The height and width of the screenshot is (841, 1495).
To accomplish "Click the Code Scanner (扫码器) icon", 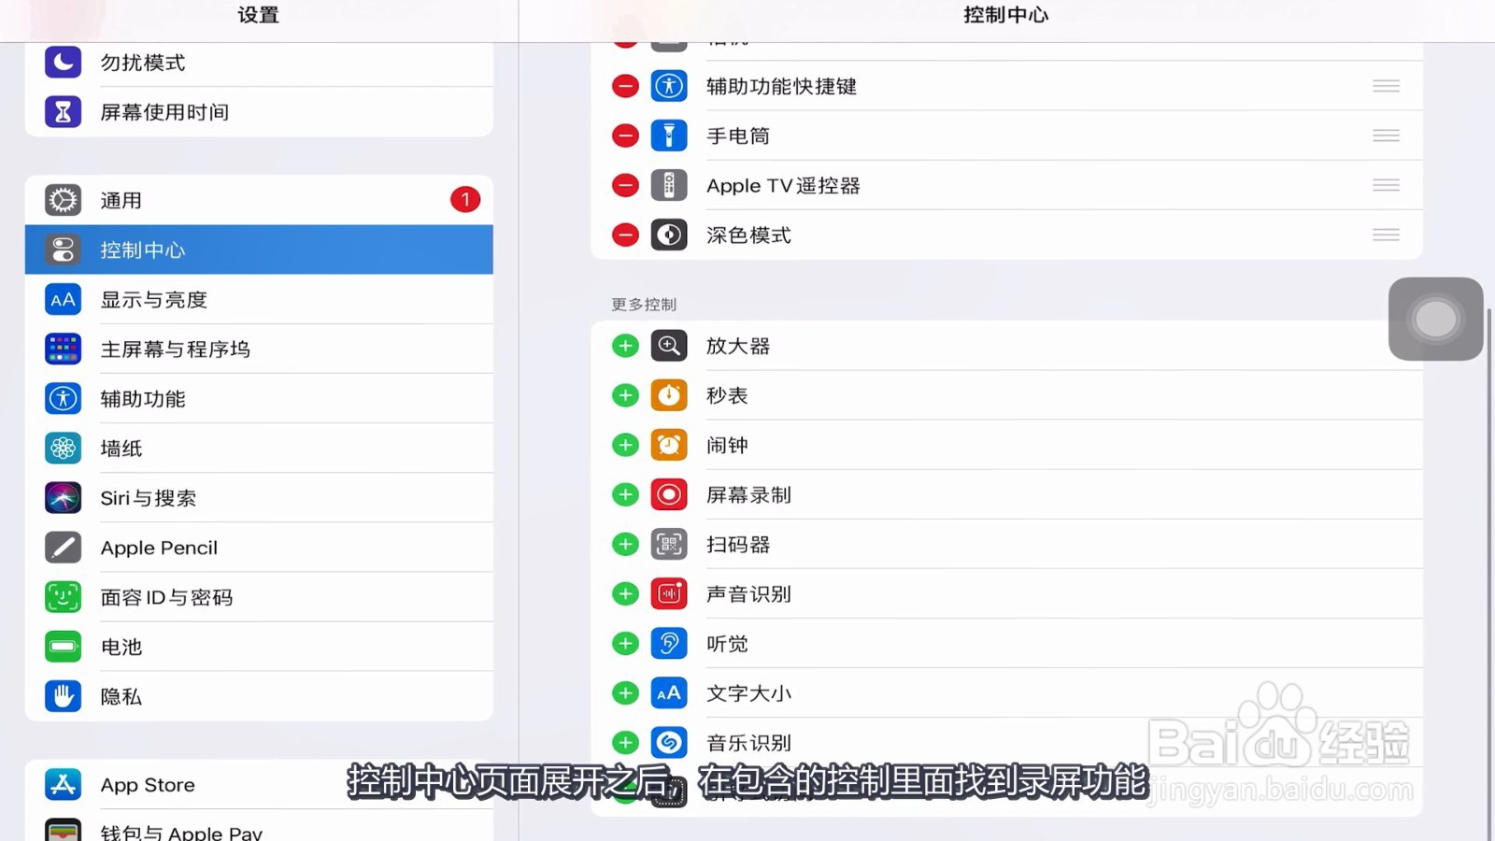I will pos(669,544).
